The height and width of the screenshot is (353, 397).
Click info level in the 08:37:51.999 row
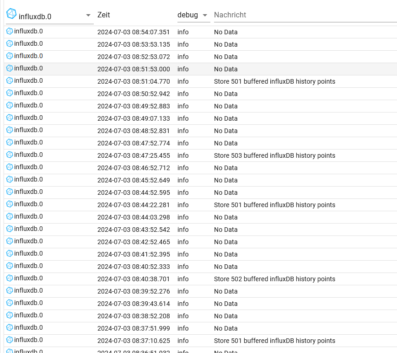[x=183, y=328]
